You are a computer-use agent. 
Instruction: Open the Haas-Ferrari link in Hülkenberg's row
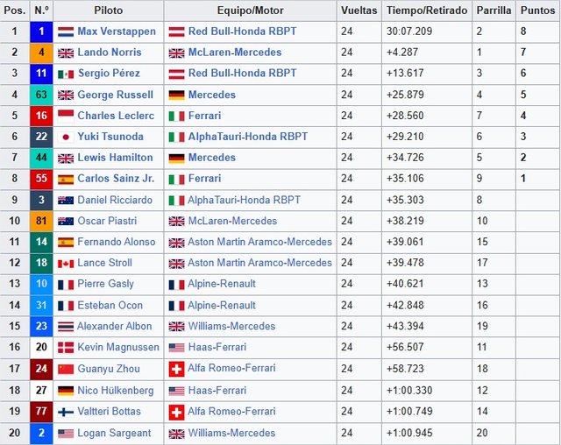217,391
